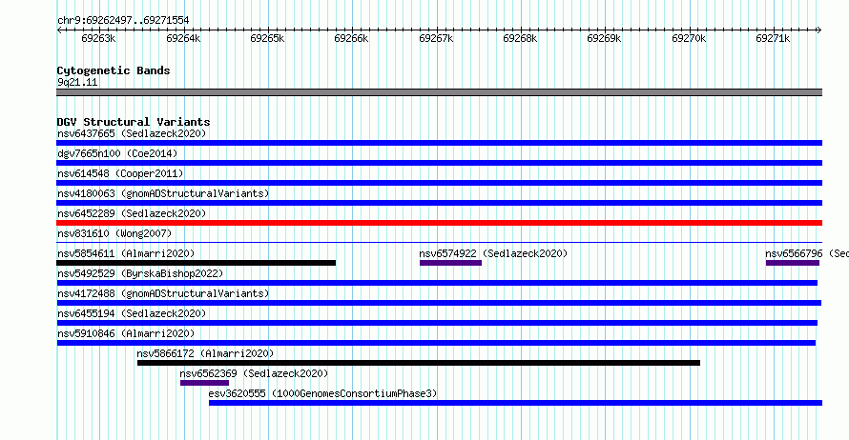
Task: Open nsv5854611 (Almarri2020) label
Action: (126, 253)
